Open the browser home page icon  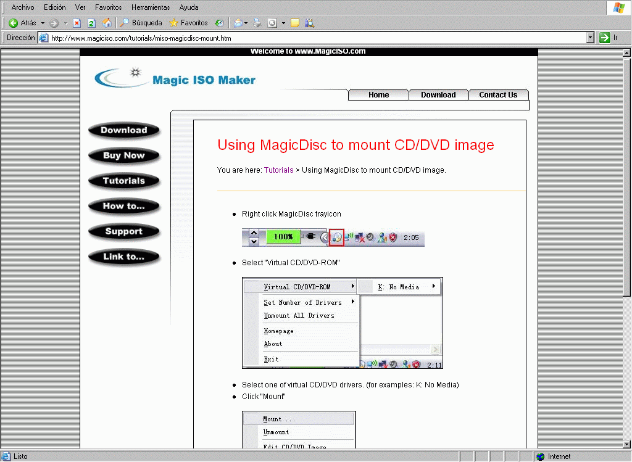click(x=107, y=22)
